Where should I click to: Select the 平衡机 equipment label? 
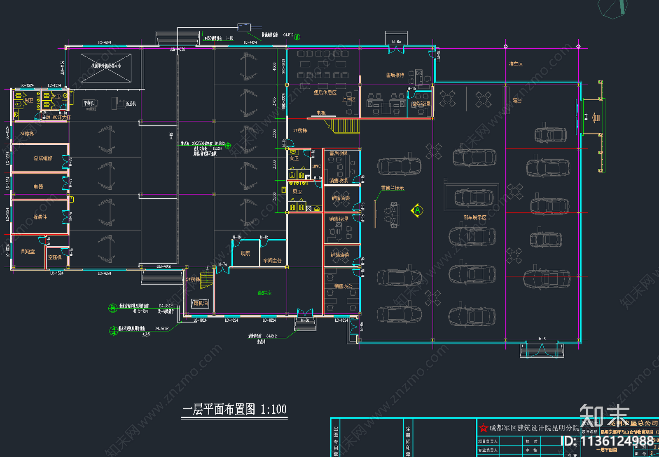(89, 103)
